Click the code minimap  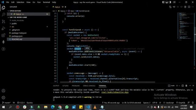(186, 26)
